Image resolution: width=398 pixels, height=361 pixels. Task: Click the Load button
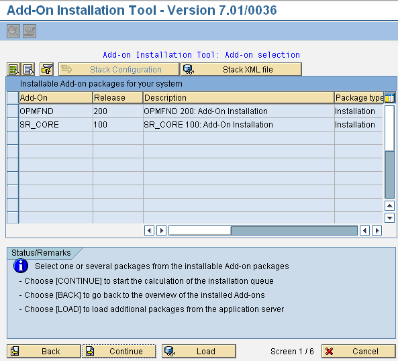[x=199, y=351]
